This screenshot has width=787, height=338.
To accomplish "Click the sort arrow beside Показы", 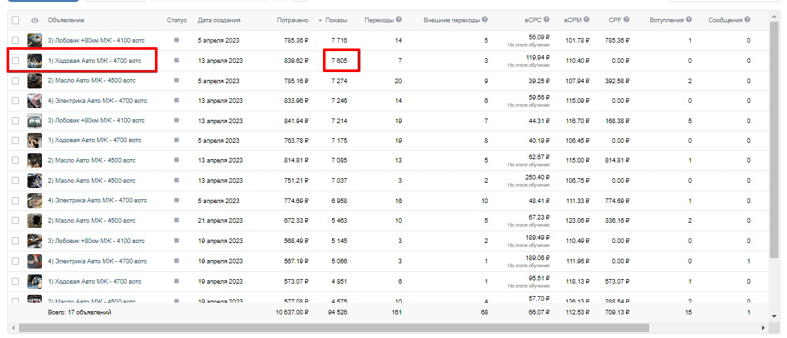I will [320, 20].
